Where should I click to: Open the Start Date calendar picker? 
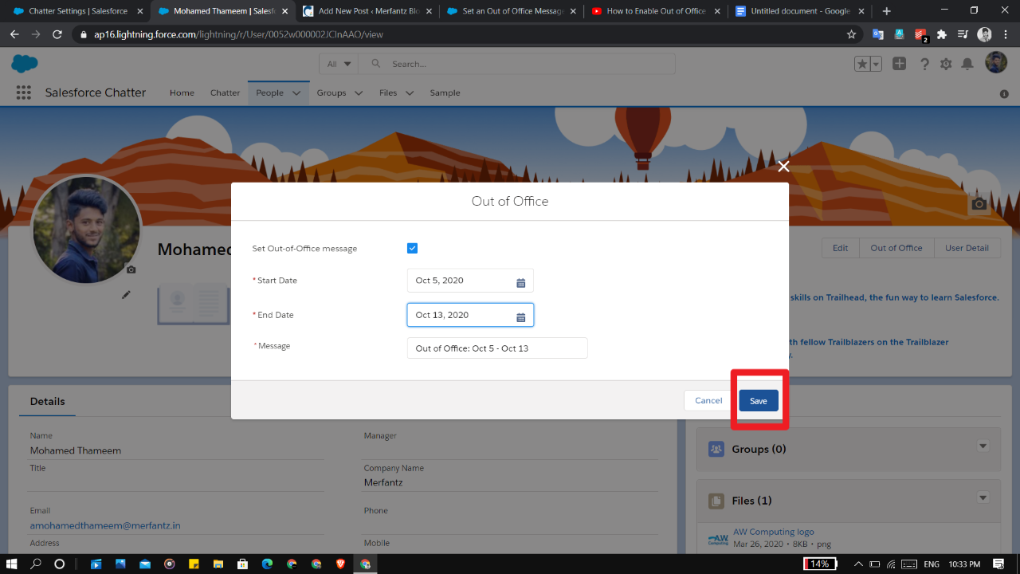pos(520,281)
